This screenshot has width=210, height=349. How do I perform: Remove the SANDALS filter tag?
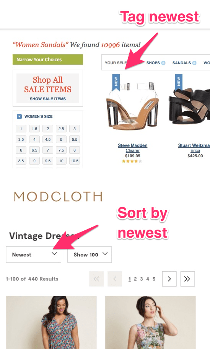pyautogui.click(x=194, y=63)
